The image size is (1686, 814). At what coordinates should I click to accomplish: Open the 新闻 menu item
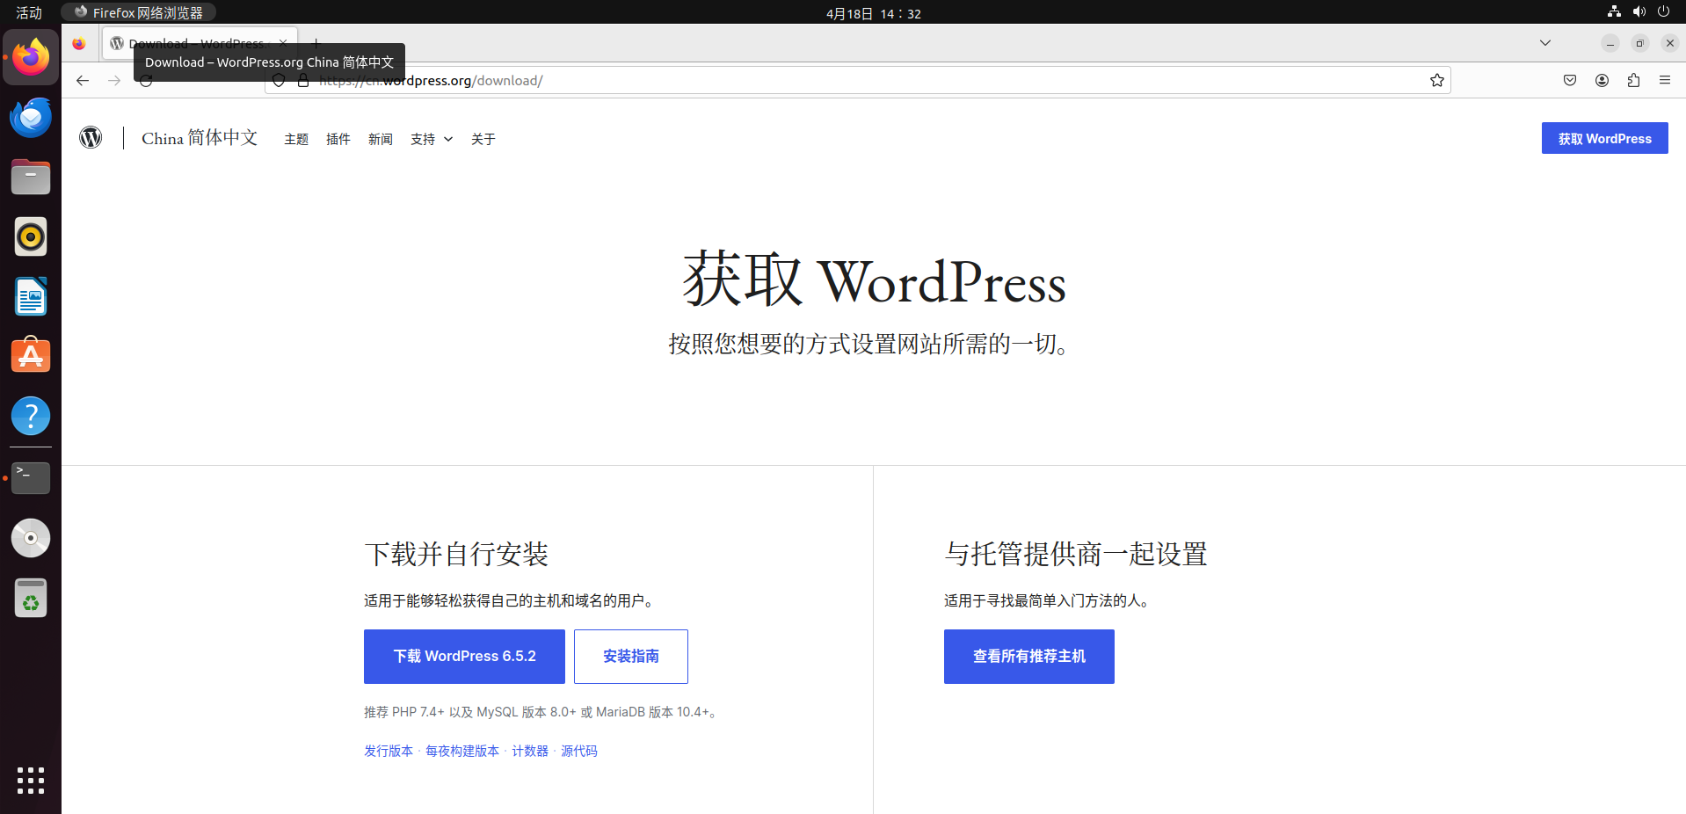(381, 139)
